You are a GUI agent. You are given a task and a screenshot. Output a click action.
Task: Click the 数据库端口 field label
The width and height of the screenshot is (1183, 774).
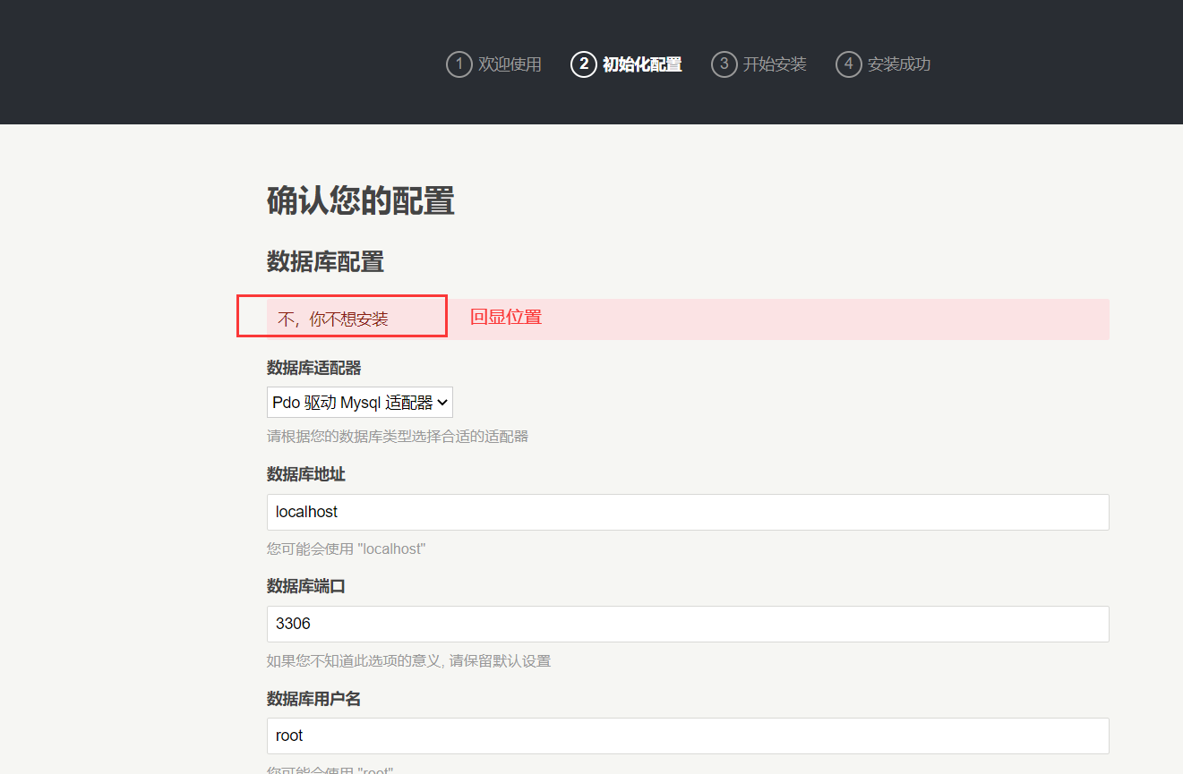tap(306, 586)
